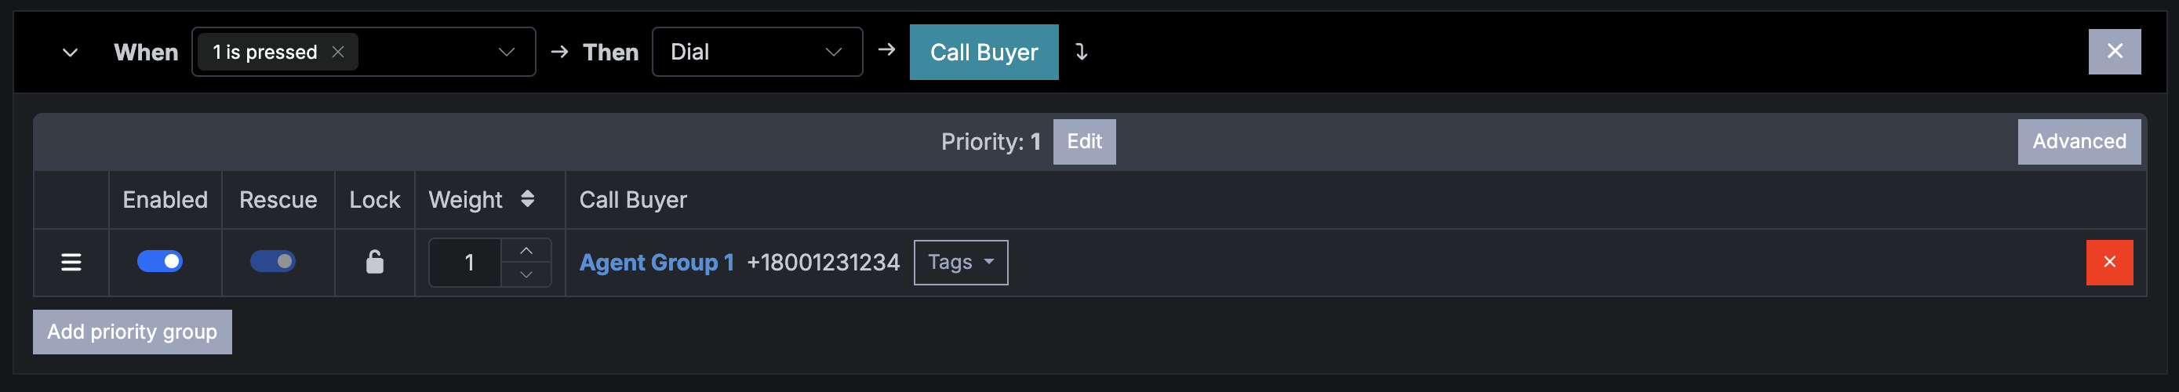Click the curved arrow icon beside Call Buyer
Viewport: 2179px width, 392px height.
pos(1081,52)
